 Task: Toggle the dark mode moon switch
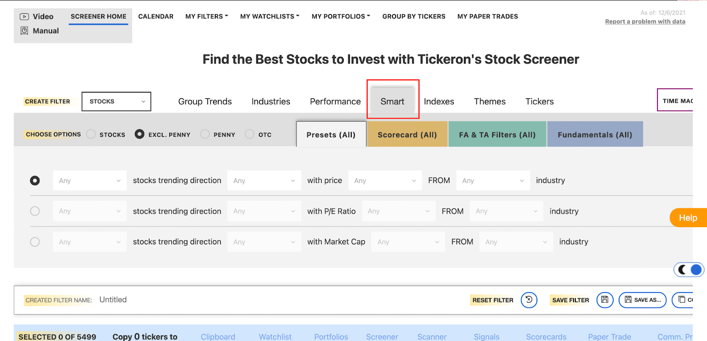click(688, 270)
